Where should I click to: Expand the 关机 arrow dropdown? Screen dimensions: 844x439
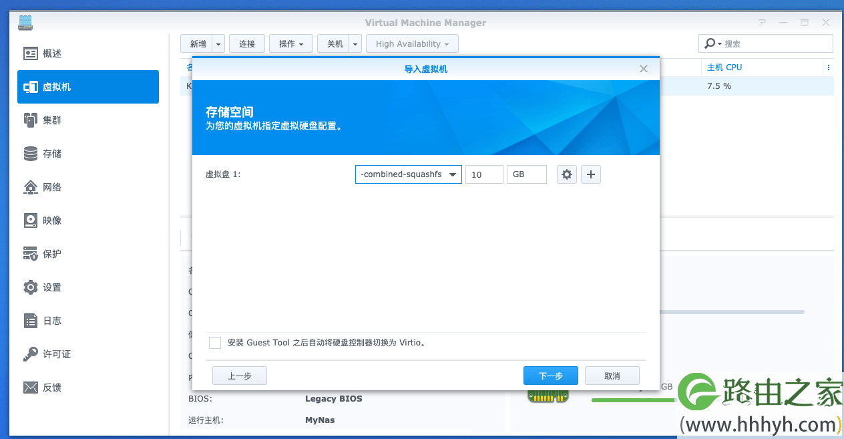pyautogui.click(x=355, y=44)
